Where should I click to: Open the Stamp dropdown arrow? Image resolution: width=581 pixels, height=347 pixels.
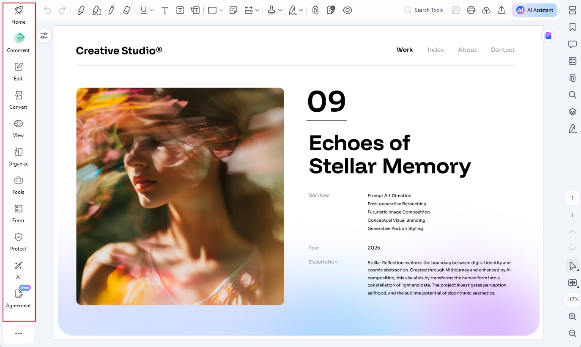point(280,10)
